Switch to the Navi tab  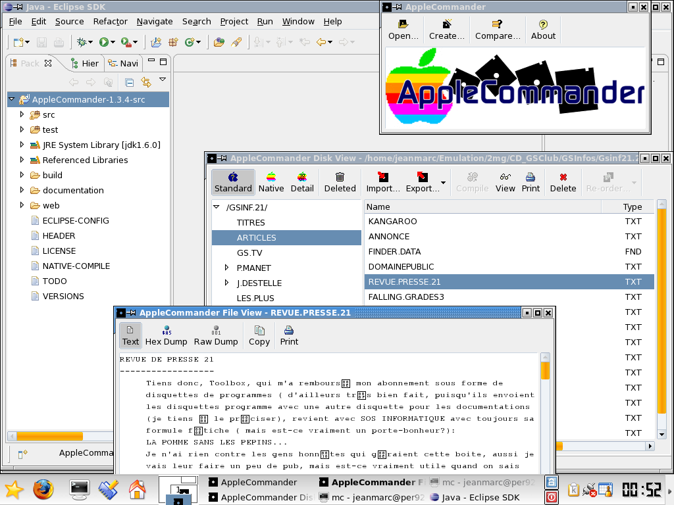(123, 64)
